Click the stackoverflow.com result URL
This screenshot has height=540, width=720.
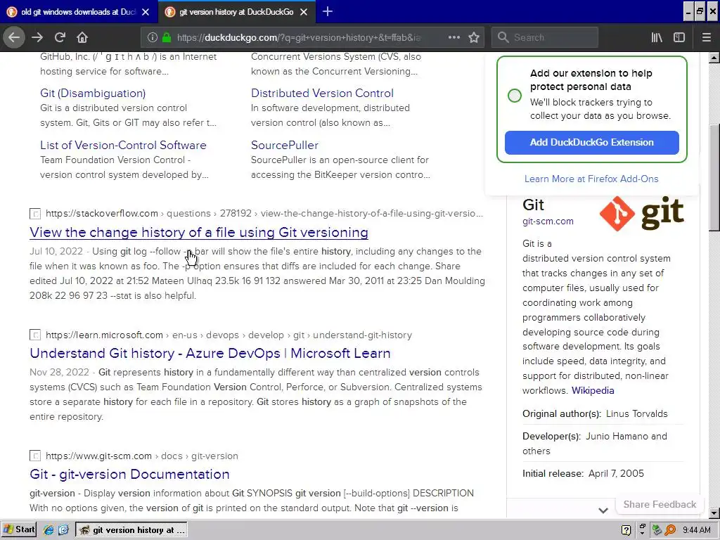pyautogui.click(x=264, y=214)
